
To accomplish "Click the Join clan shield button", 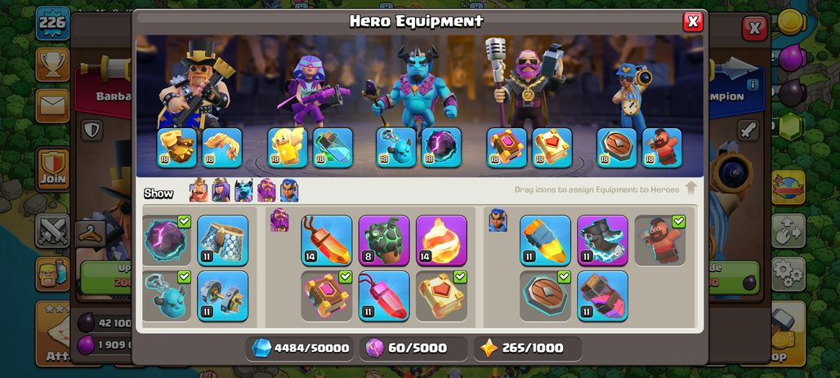I will pos(52,169).
